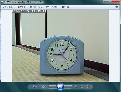Click the Photo Viewer title bar icon
The image size is (121, 92).
point(2,2)
